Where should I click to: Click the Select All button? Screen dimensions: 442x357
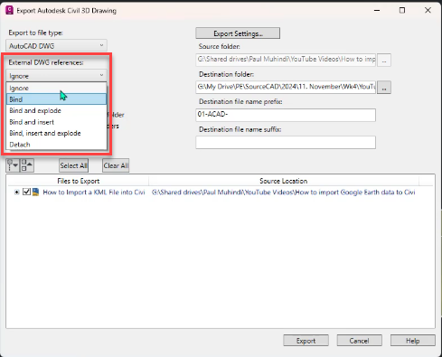click(x=73, y=165)
